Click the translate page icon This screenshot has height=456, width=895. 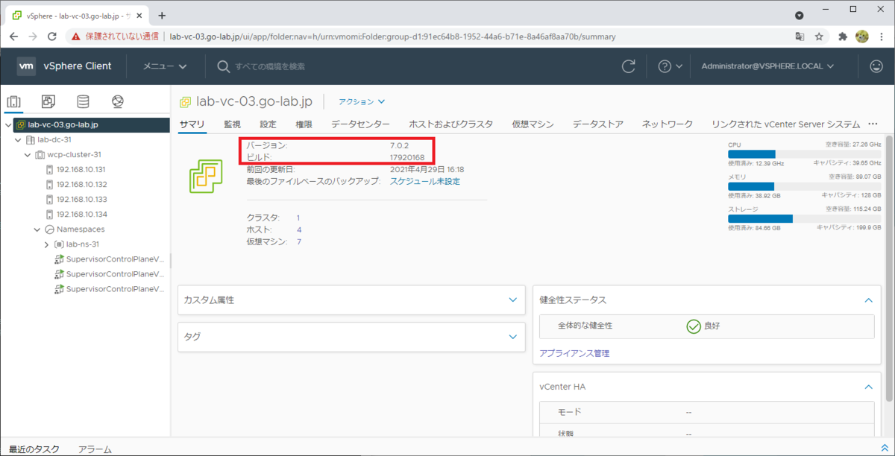(800, 36)
